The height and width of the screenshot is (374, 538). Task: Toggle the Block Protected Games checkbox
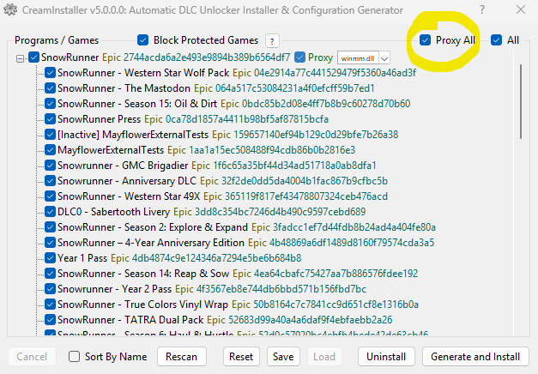(142, 40)
